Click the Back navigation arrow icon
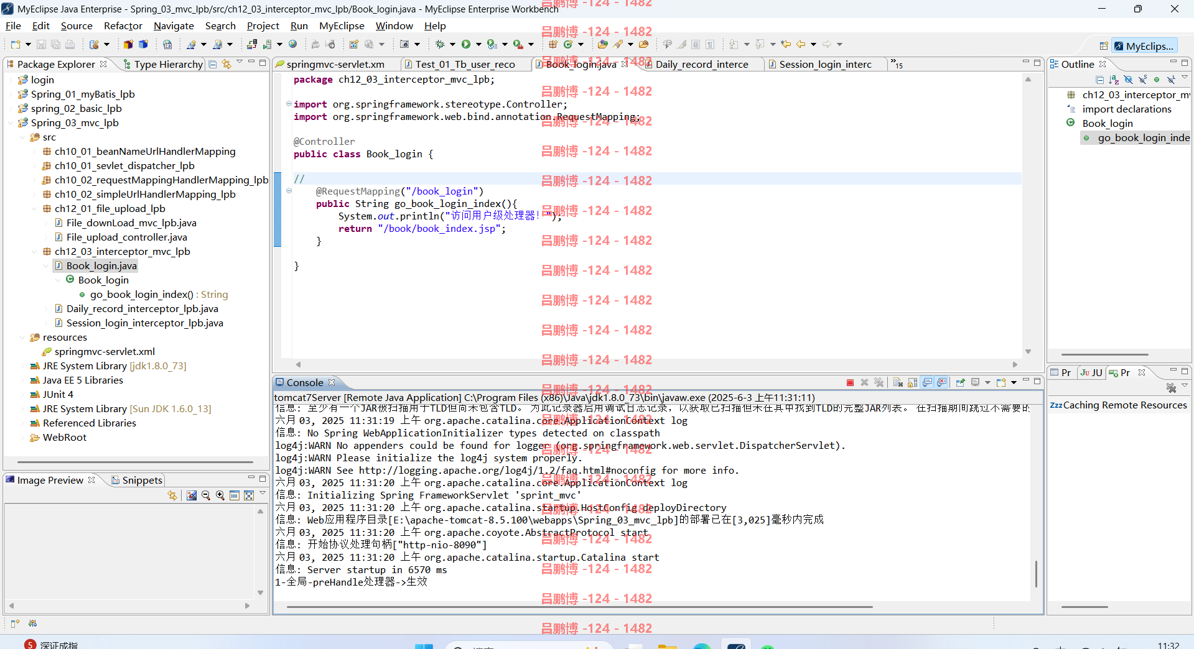The image size is (1194, 649). pos(801,44)
